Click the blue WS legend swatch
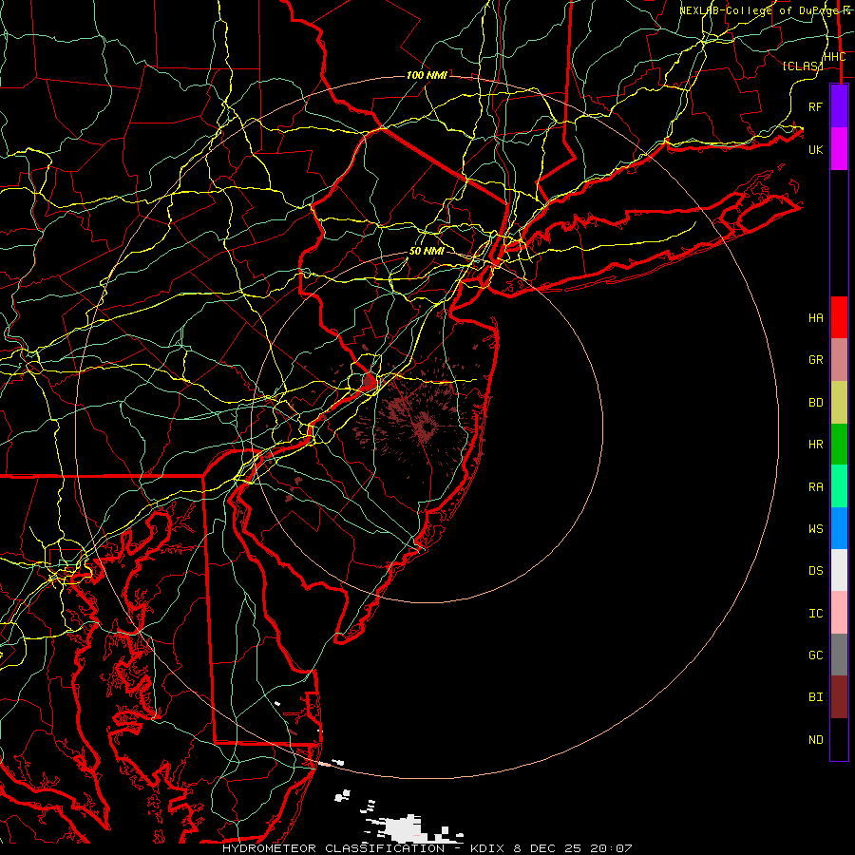855x855 pixels. pyautogui.click(x=839, y=528)
